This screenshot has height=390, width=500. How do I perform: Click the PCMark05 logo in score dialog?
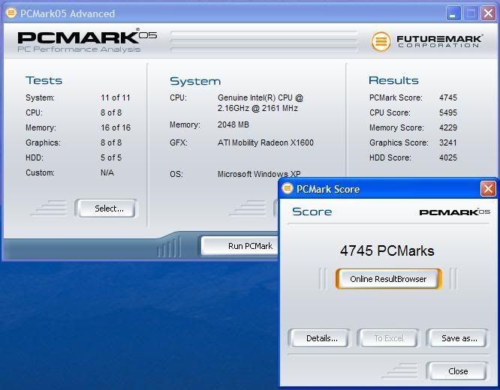(455, 212)
